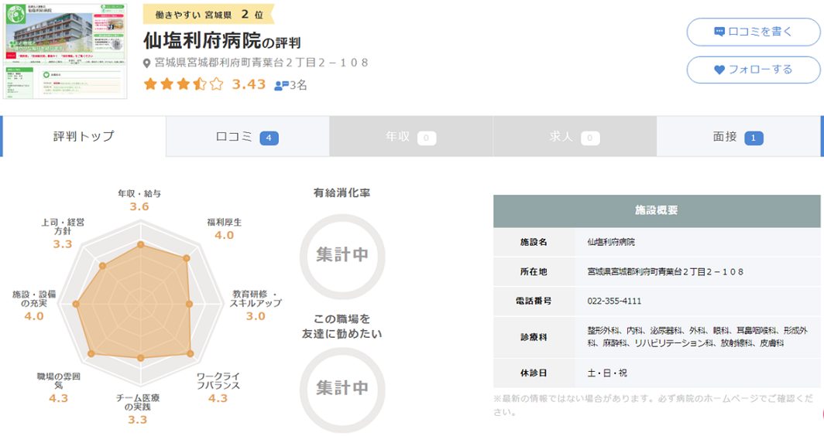Open the 評判トップ tab
The image size is (824, 436).
(84, 136)
